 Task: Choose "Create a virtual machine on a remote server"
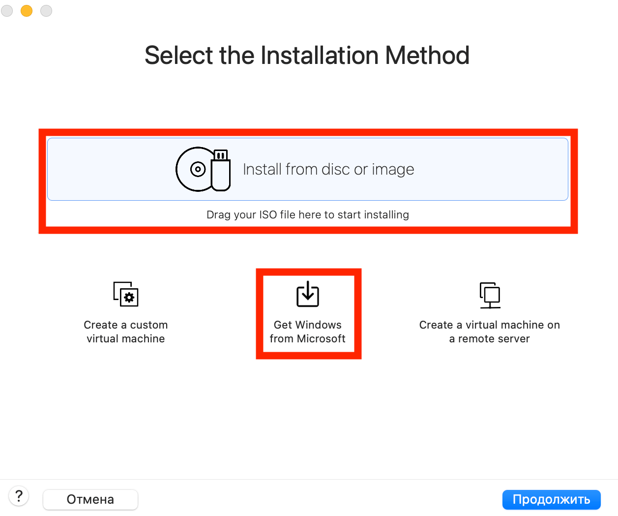490,332
